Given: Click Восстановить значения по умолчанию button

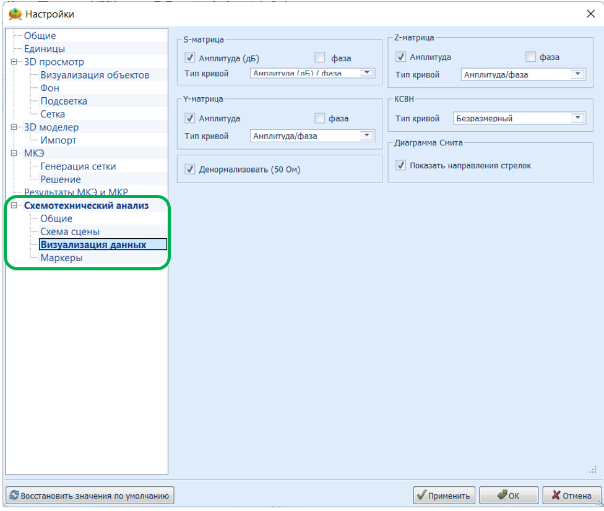Looking at the screenshot, I should click(90, 496).
